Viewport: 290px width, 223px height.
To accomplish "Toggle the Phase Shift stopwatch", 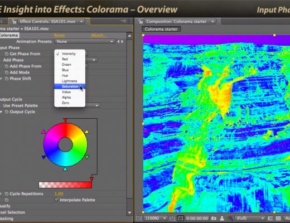I will pos(7,79).
